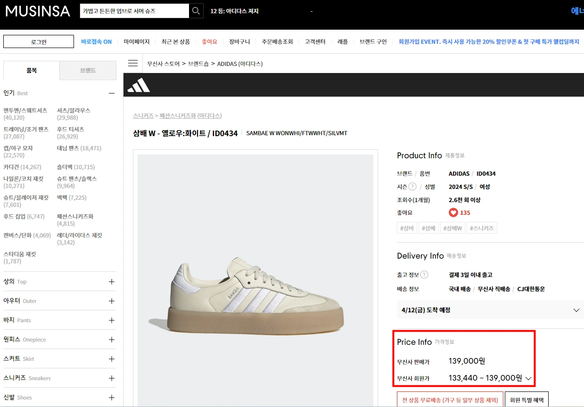Toggle 바로접속 ON
This screenshot has width=584, height=407.
click(x=98, y=41)
